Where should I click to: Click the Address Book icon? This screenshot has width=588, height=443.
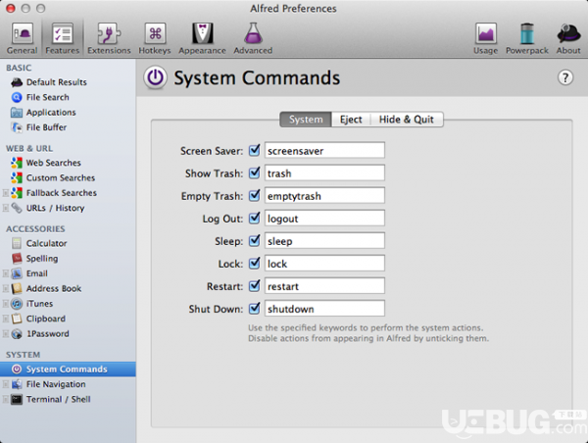click(x=17, y=288)
